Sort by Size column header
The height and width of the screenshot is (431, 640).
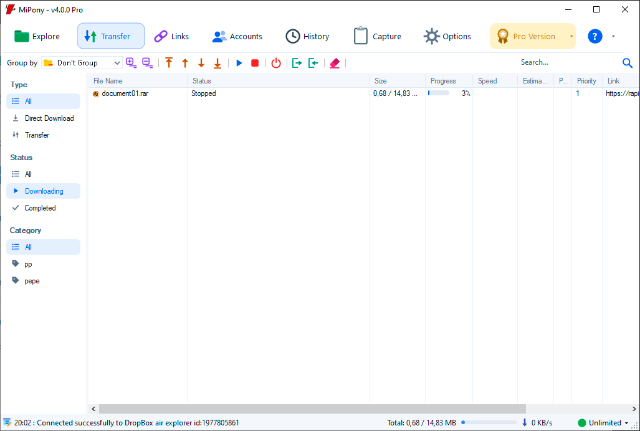[397, 81]
